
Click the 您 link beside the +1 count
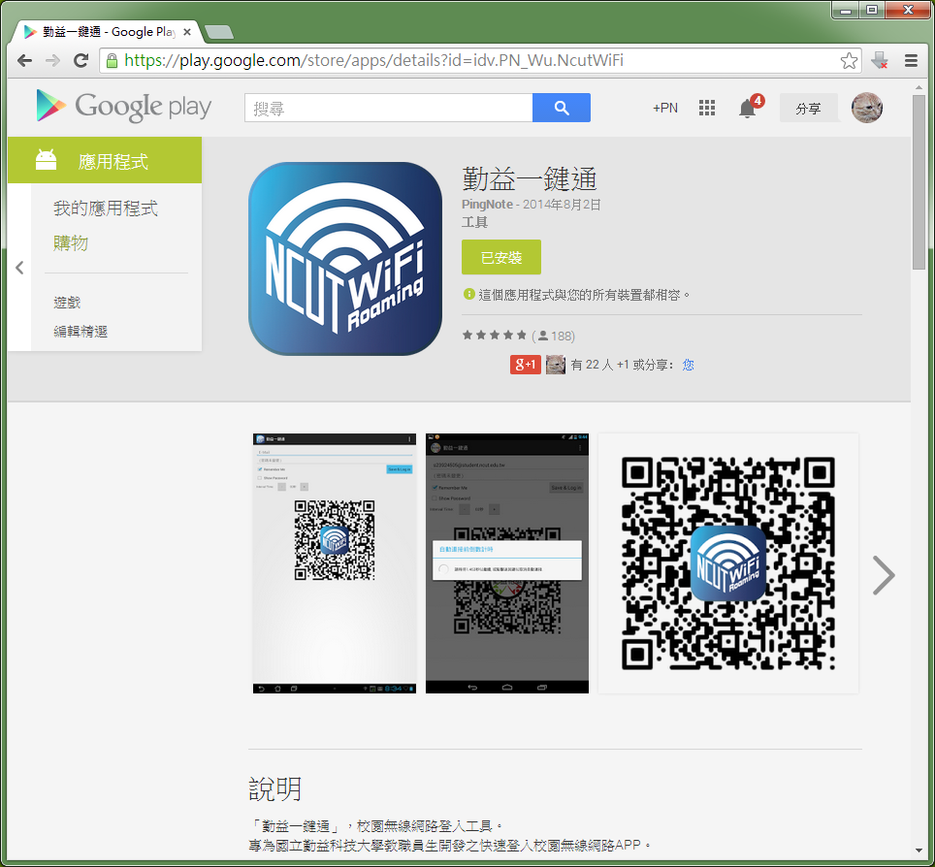click(688, 365)
